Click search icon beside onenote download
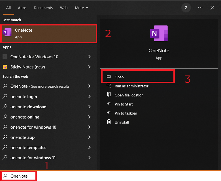The image size is (221, 181). coord(5,107)
